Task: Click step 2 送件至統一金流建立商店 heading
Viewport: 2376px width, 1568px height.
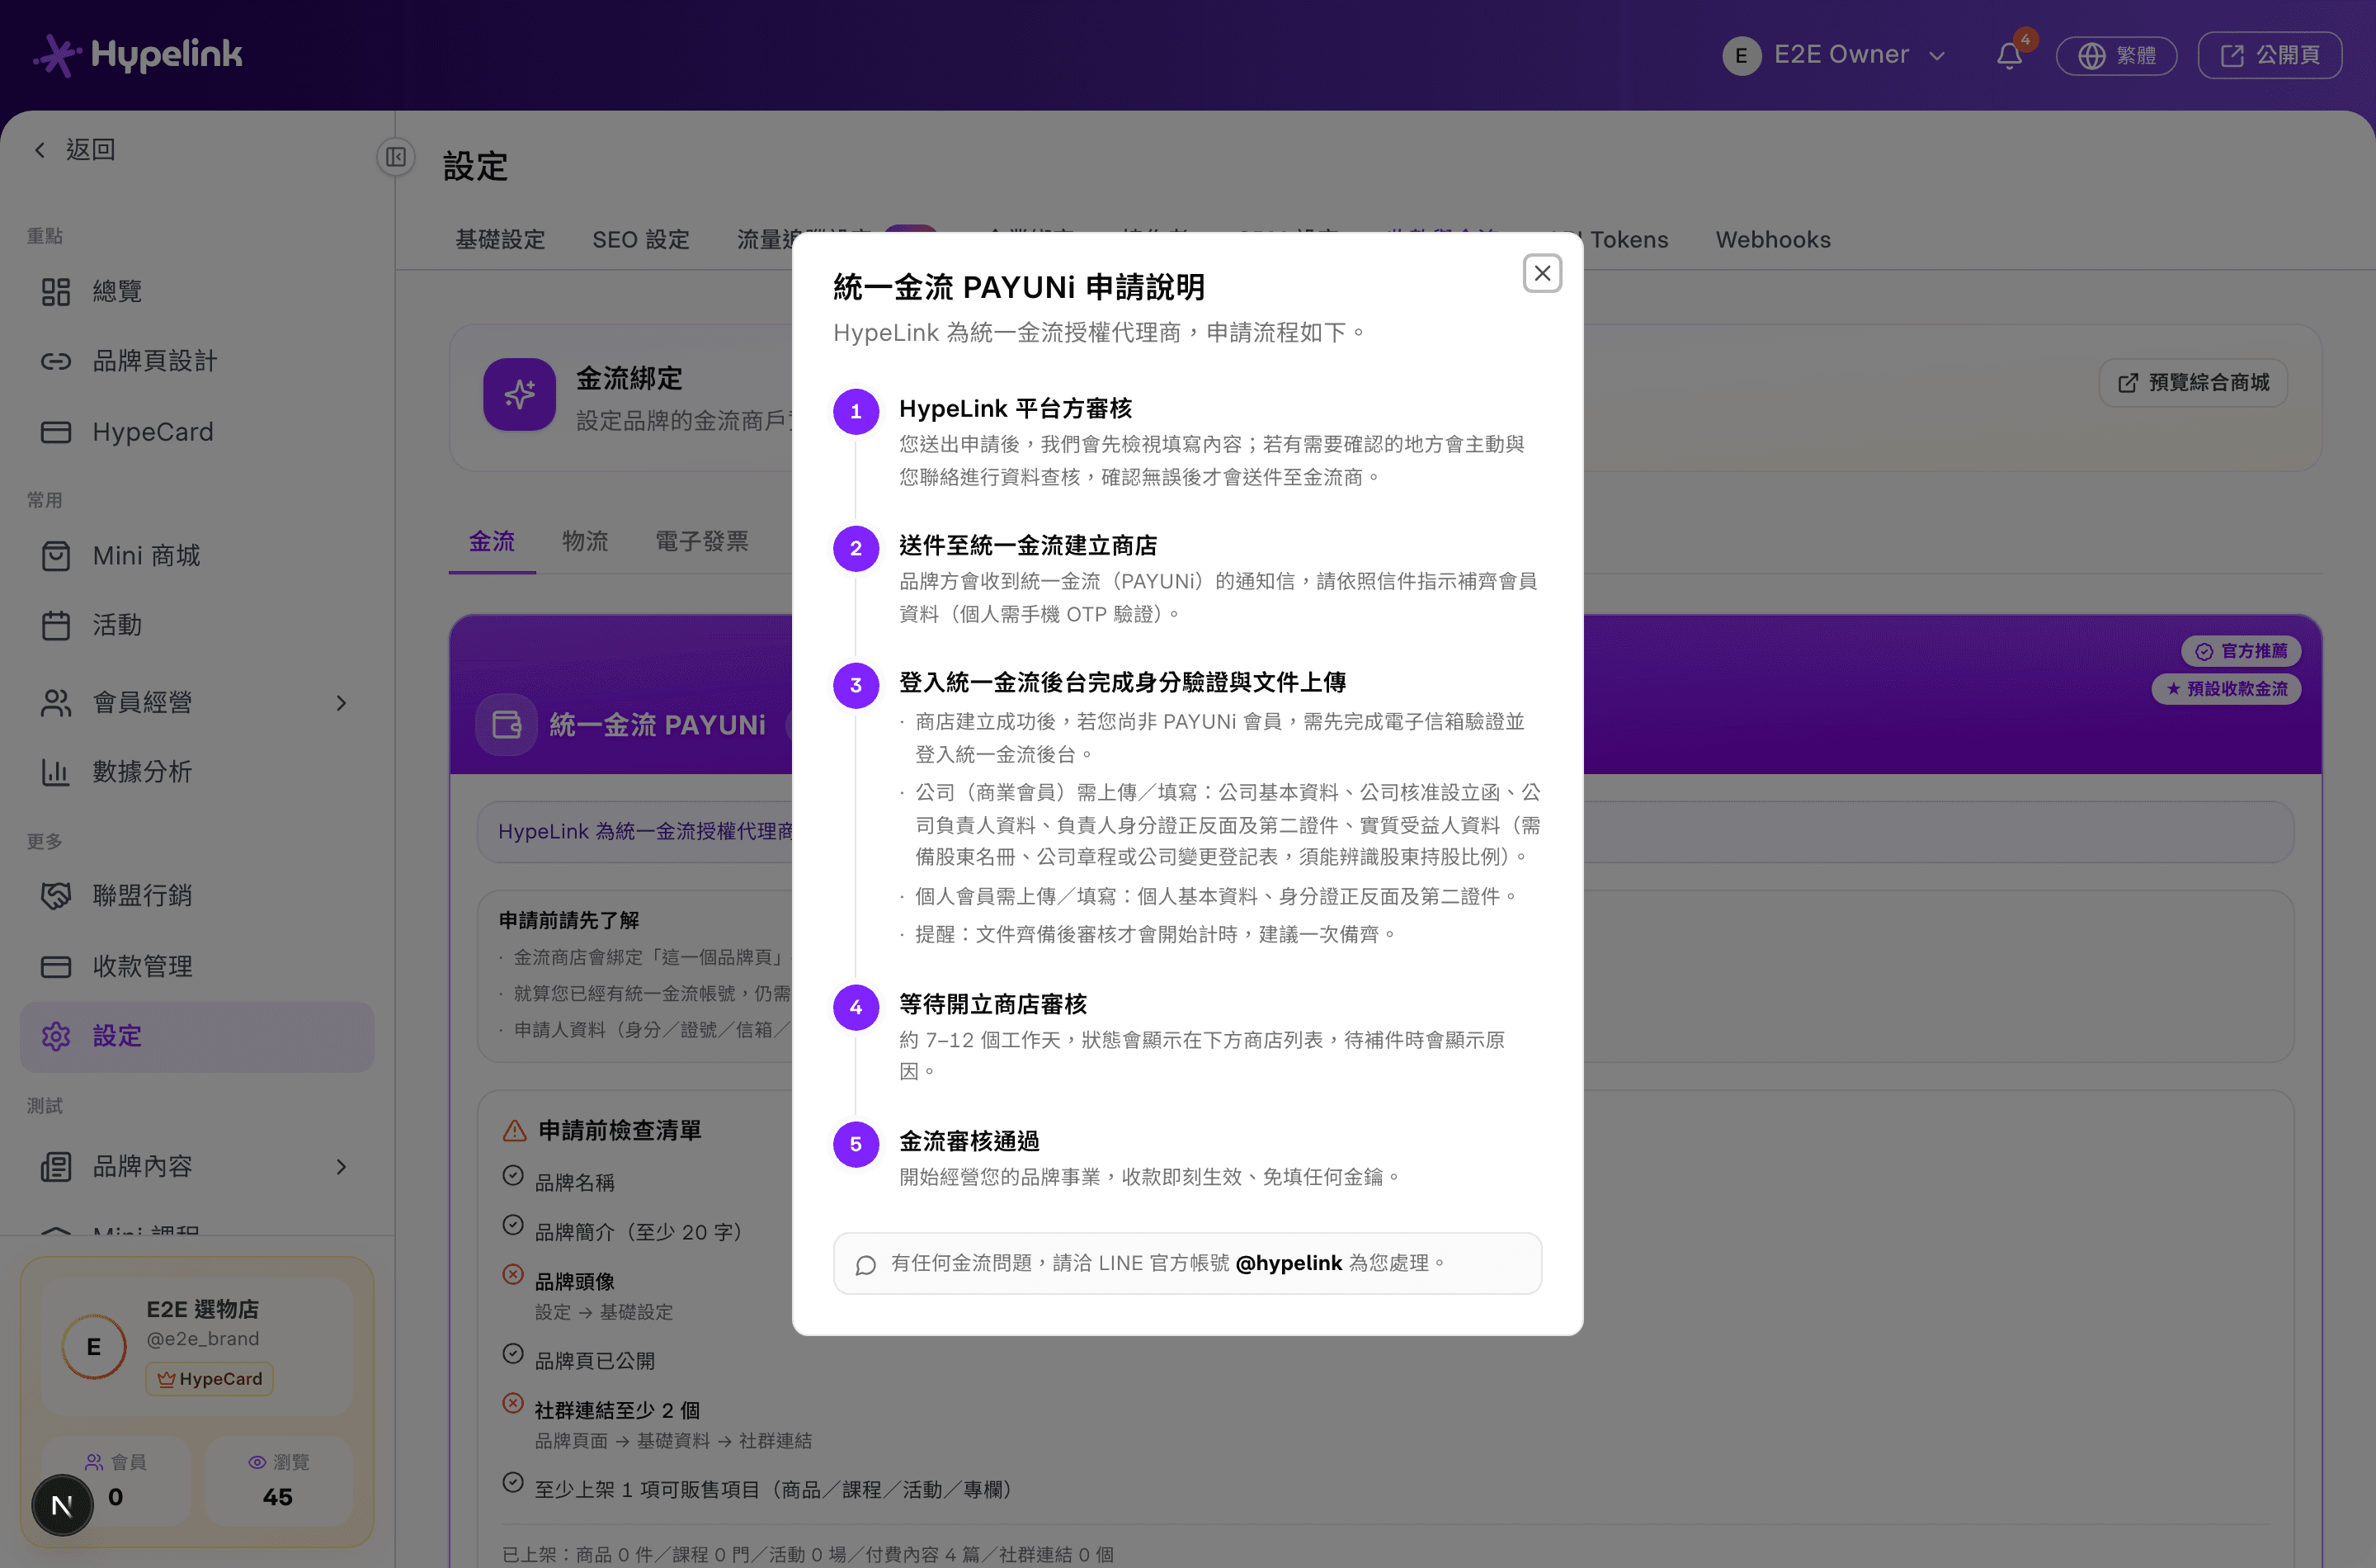Action: (1028, 545)
